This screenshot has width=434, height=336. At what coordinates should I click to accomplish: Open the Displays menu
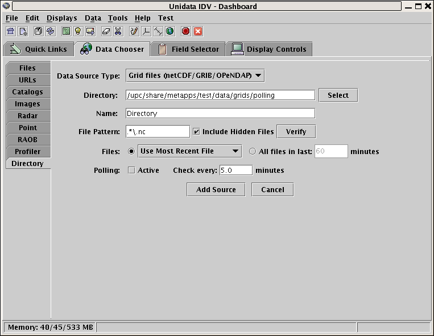coord(61,18)
